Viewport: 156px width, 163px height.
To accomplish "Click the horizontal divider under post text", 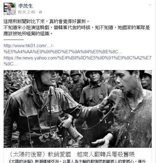I will click(14, 40).
